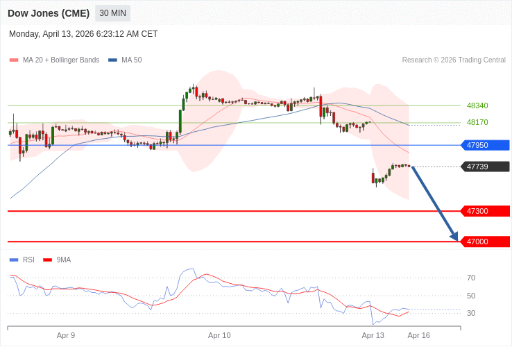
Task: Toggle the MA 50 legend label
Action: click(131, 60)
